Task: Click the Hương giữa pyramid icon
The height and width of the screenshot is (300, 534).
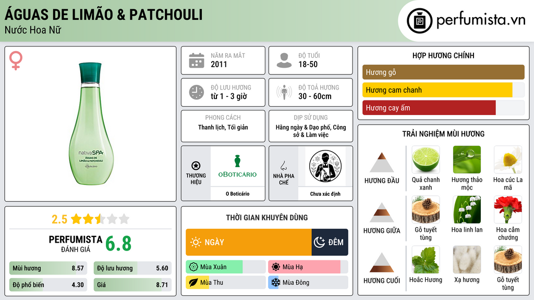Action: (x=382, y=213)
